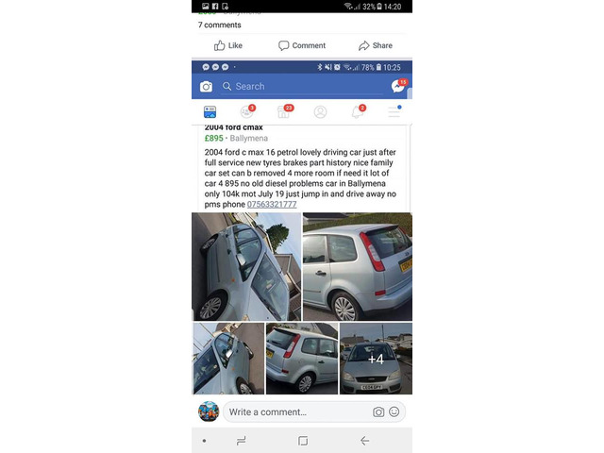604x453 pixels.
Task: Open the Profile tab icon
Action: coord(321,111)
